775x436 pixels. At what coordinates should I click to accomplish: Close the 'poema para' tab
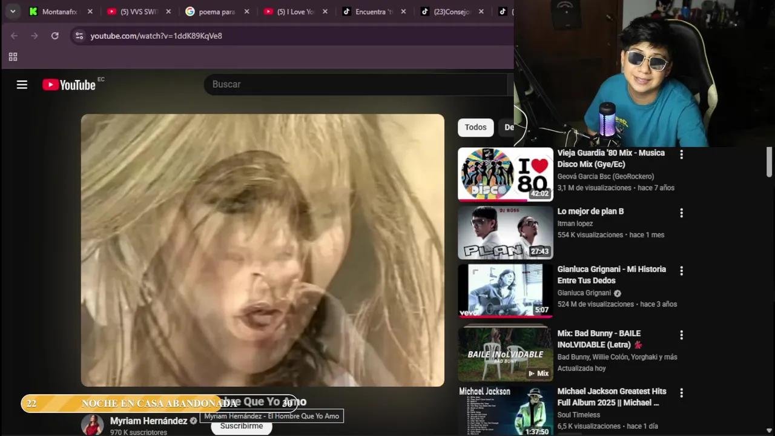[246, 12]
